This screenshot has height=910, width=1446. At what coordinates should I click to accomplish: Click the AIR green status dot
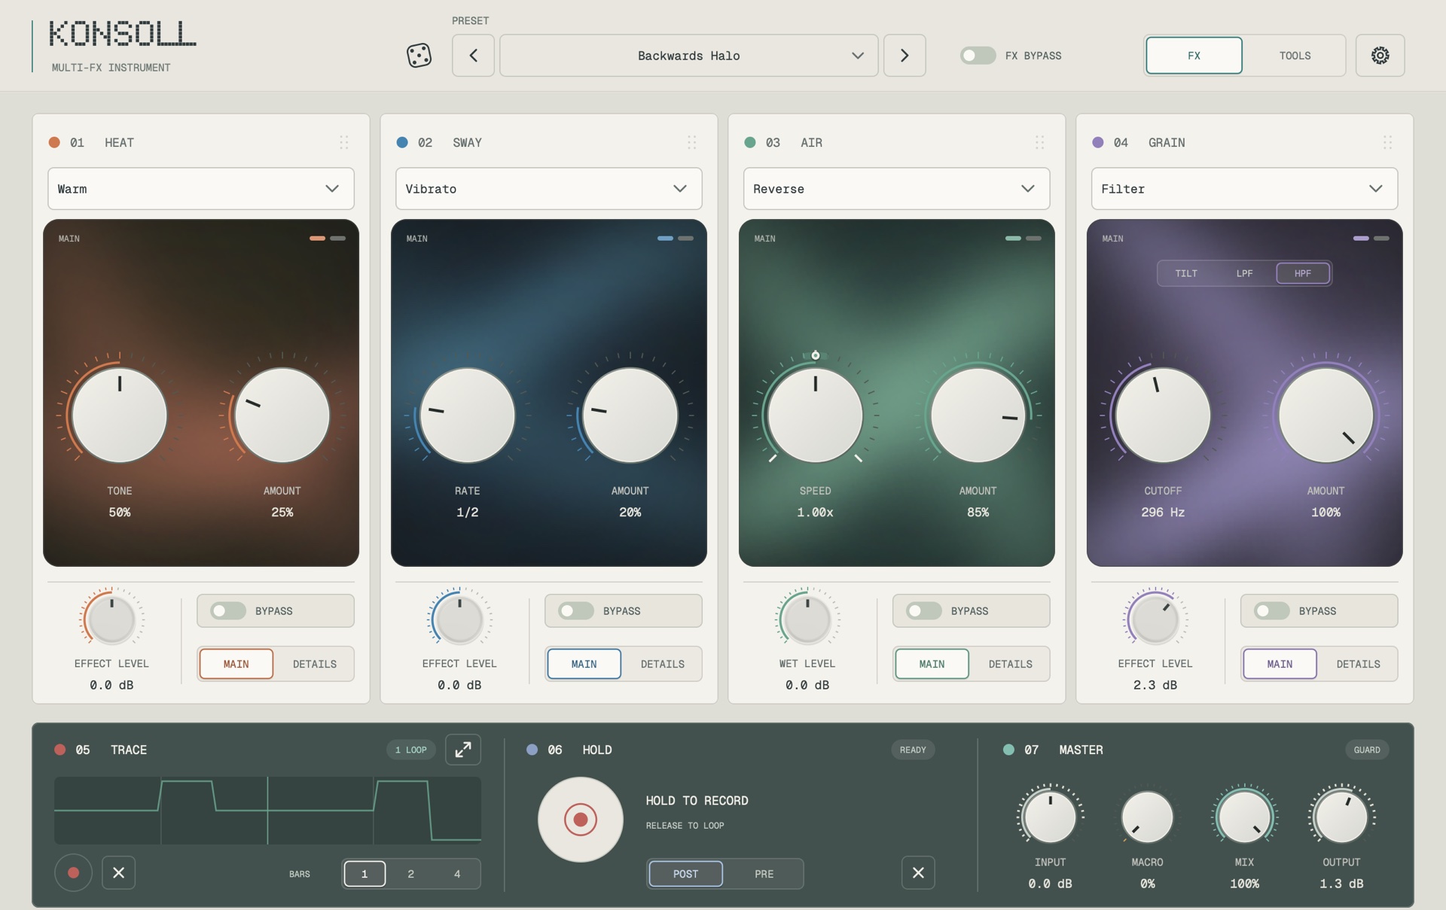coord(750,142)
